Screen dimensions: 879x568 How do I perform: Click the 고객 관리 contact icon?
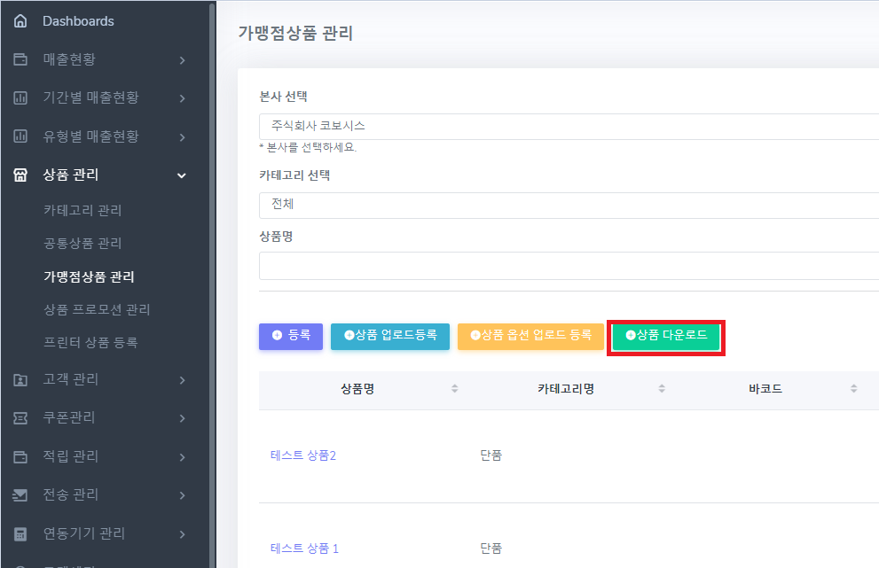[x=20, y=379]
